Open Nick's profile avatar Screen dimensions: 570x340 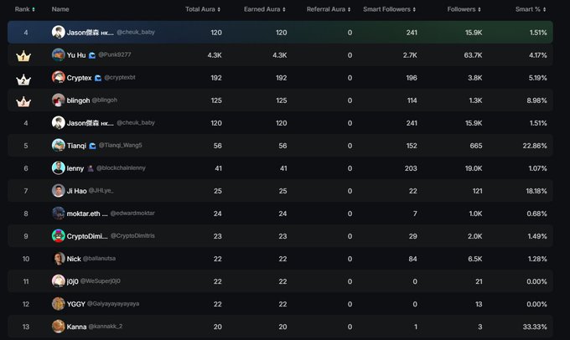point(58,259)
